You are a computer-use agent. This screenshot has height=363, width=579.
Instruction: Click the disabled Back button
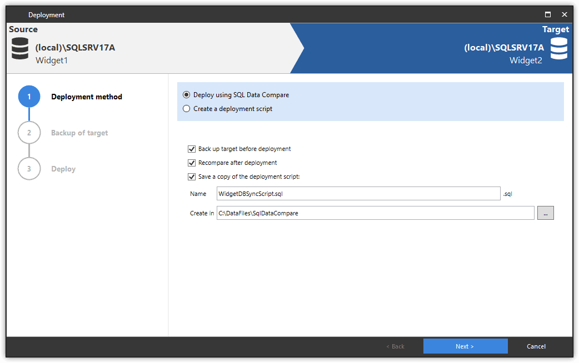(396, 346)
